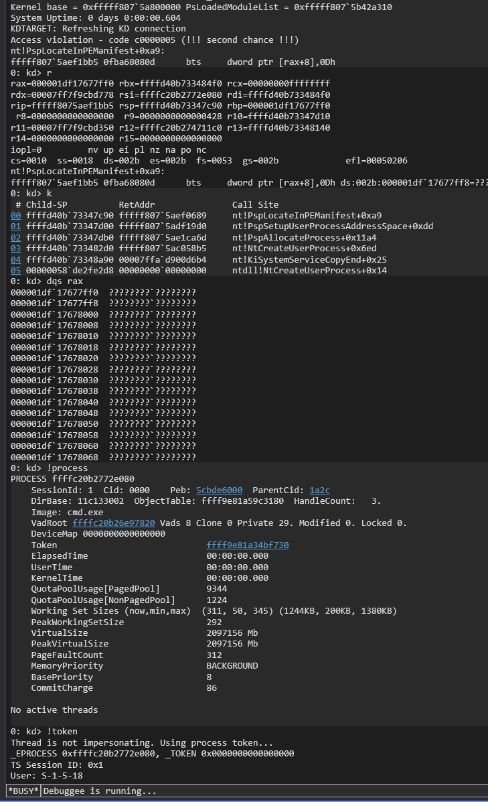This screenshot has height=802, width=488.
Task: Click 'DeviceMap 0000000000000000' row
Action: (98, 534)
